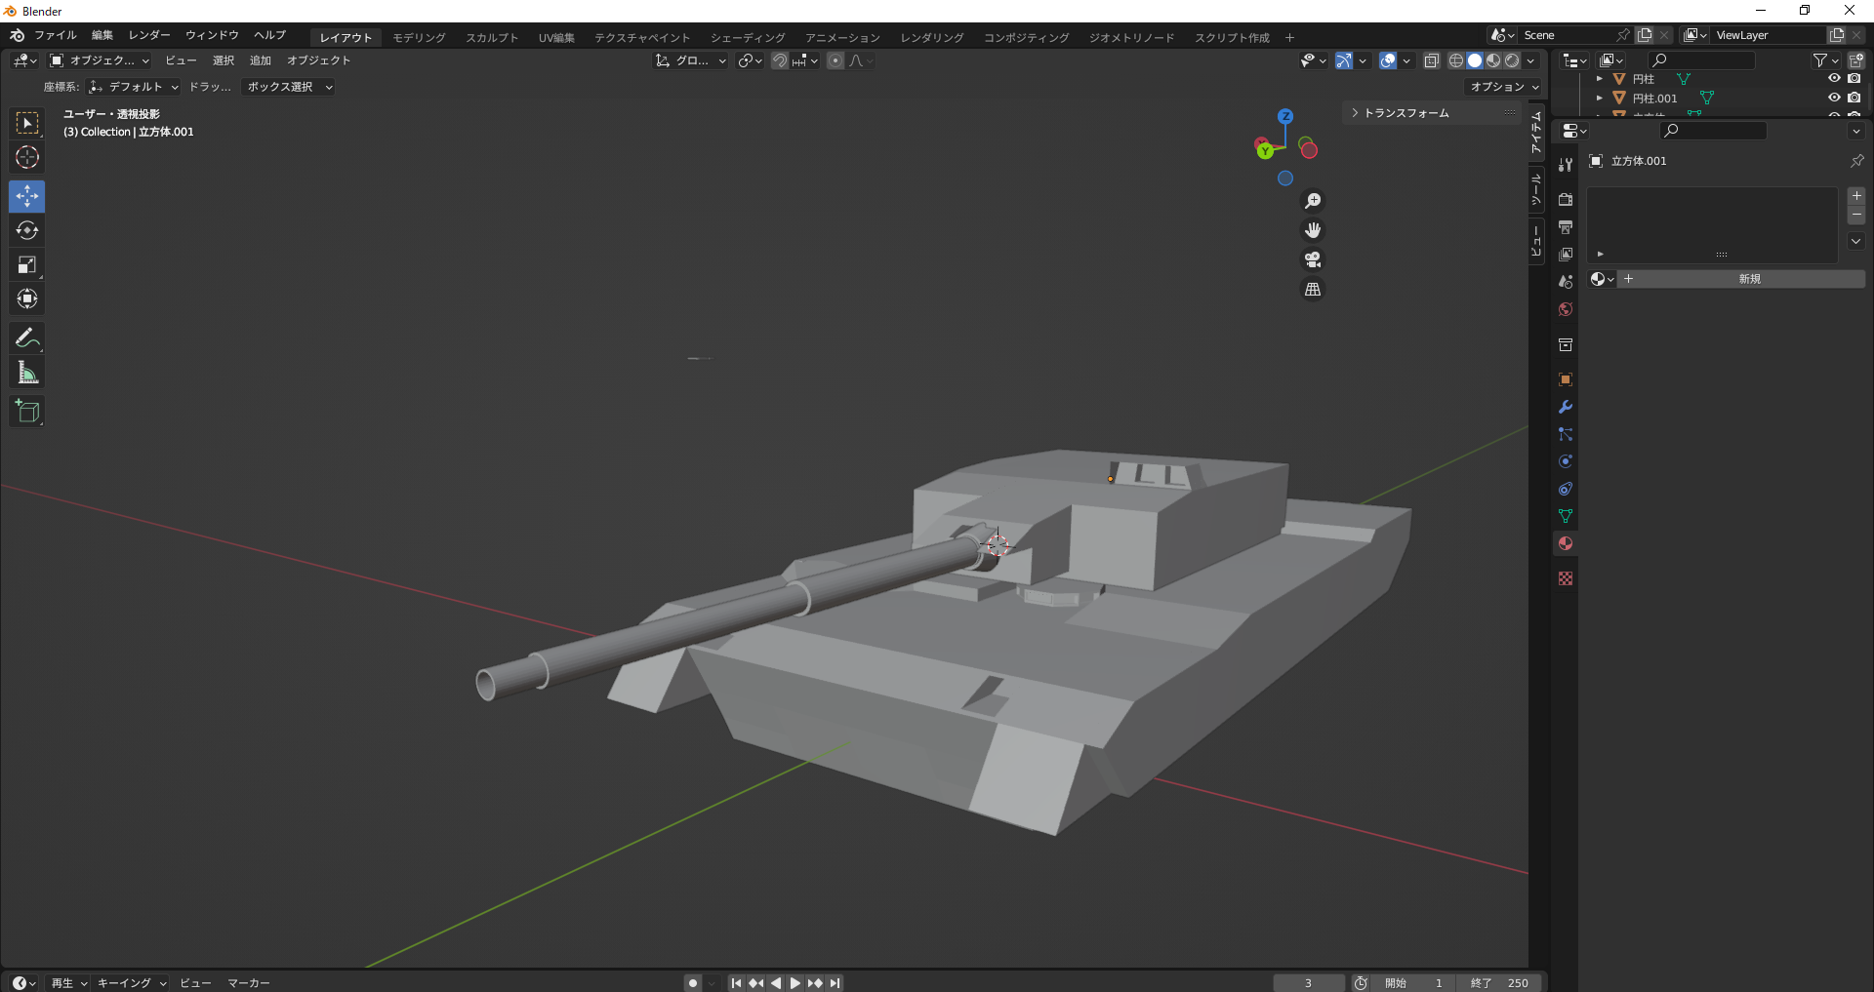Screen dimensions: 1874x992
Task: Hide 円柱.001 with its eye icon
Action: pos(1834,98)
